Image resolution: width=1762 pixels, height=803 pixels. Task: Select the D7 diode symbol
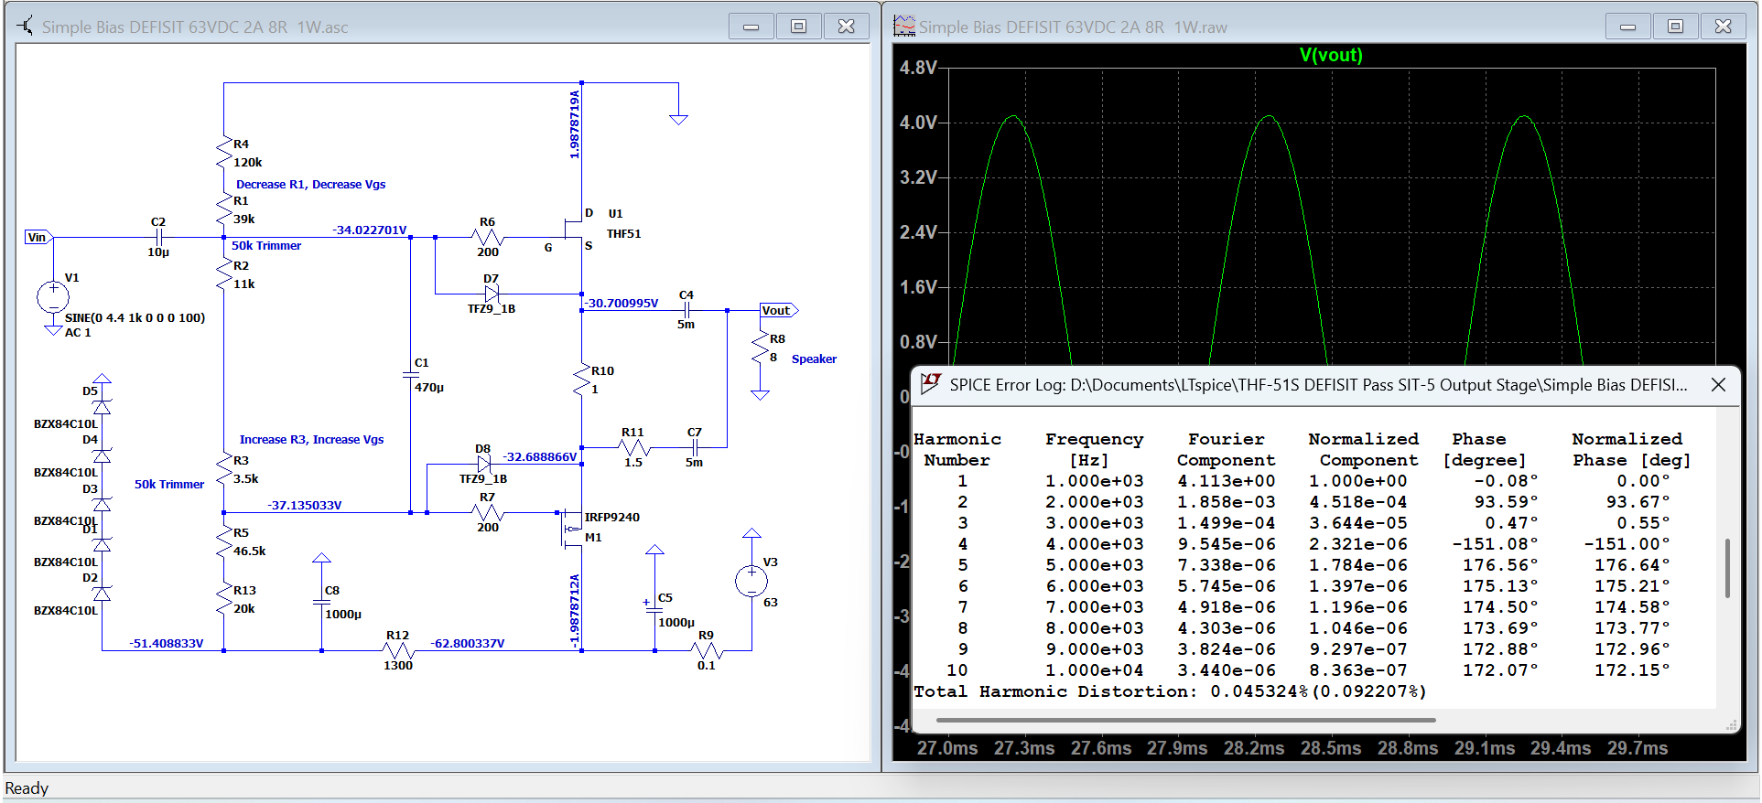point(492,294)
